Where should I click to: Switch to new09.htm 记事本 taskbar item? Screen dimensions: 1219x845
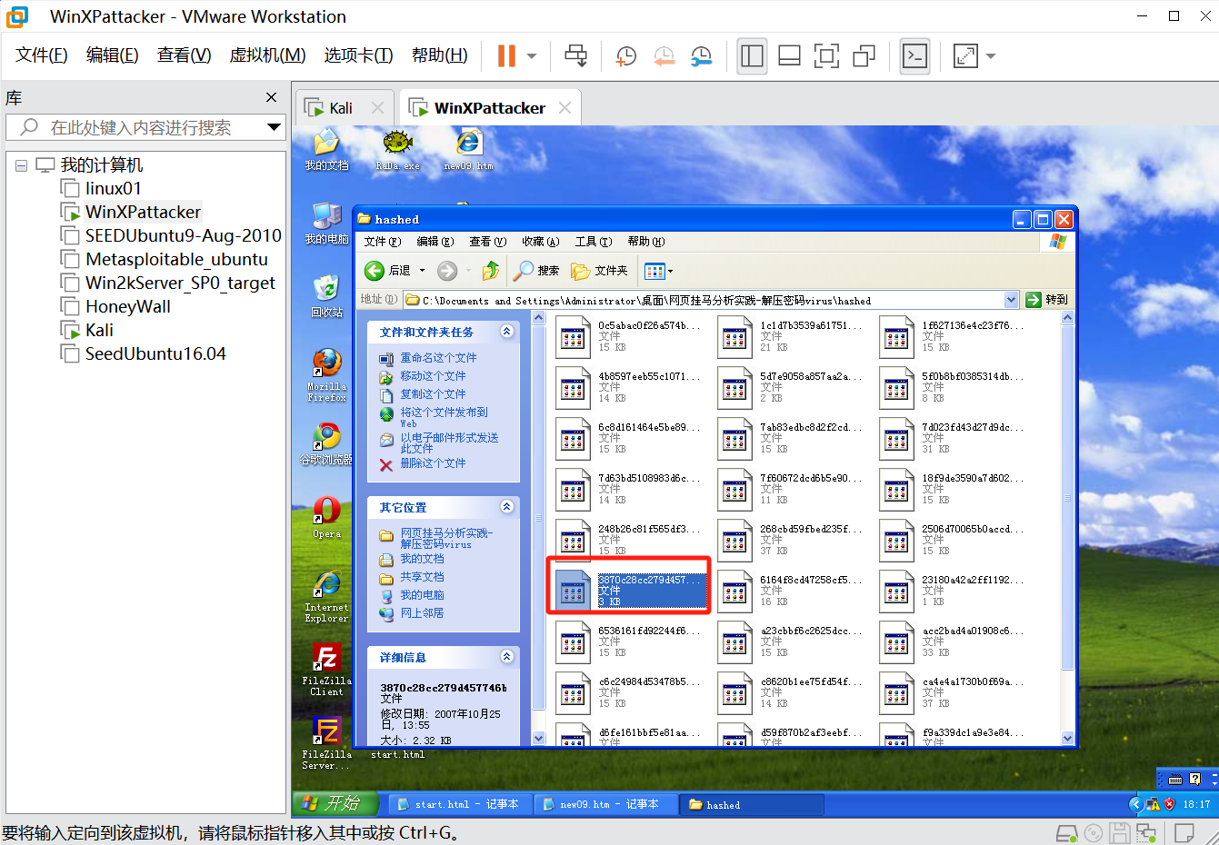pyautogui.click(x=605, y=804)
